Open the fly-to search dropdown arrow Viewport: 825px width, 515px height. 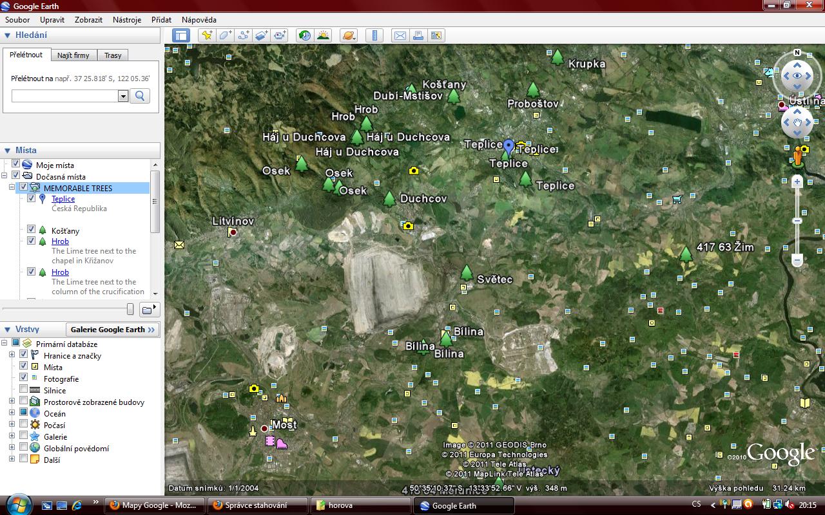tap(123, 96)
